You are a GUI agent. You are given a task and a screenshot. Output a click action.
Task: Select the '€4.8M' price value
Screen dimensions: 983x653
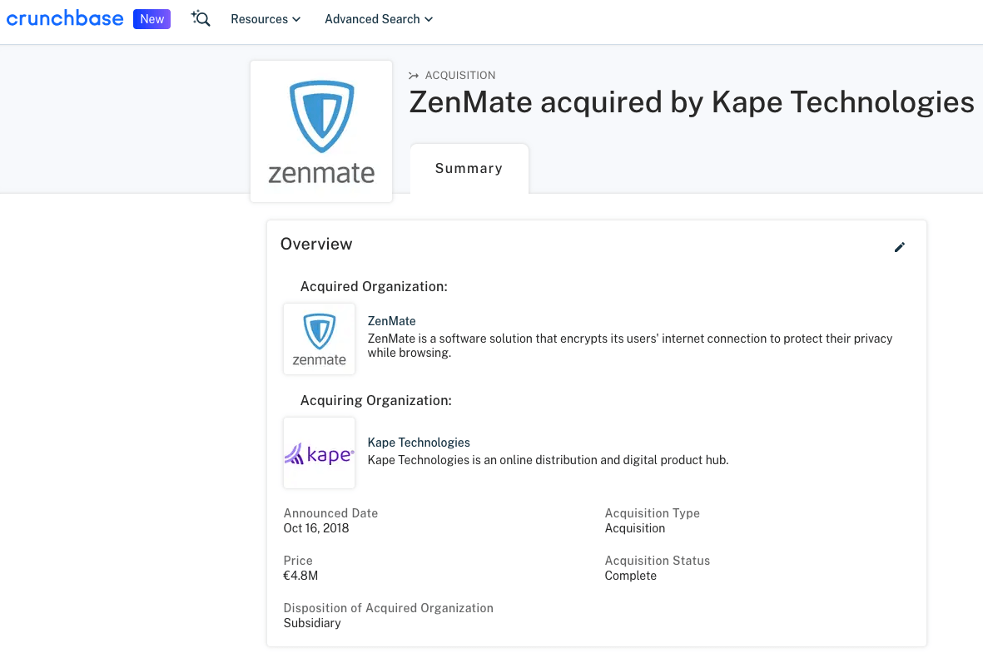coord(301,576)
